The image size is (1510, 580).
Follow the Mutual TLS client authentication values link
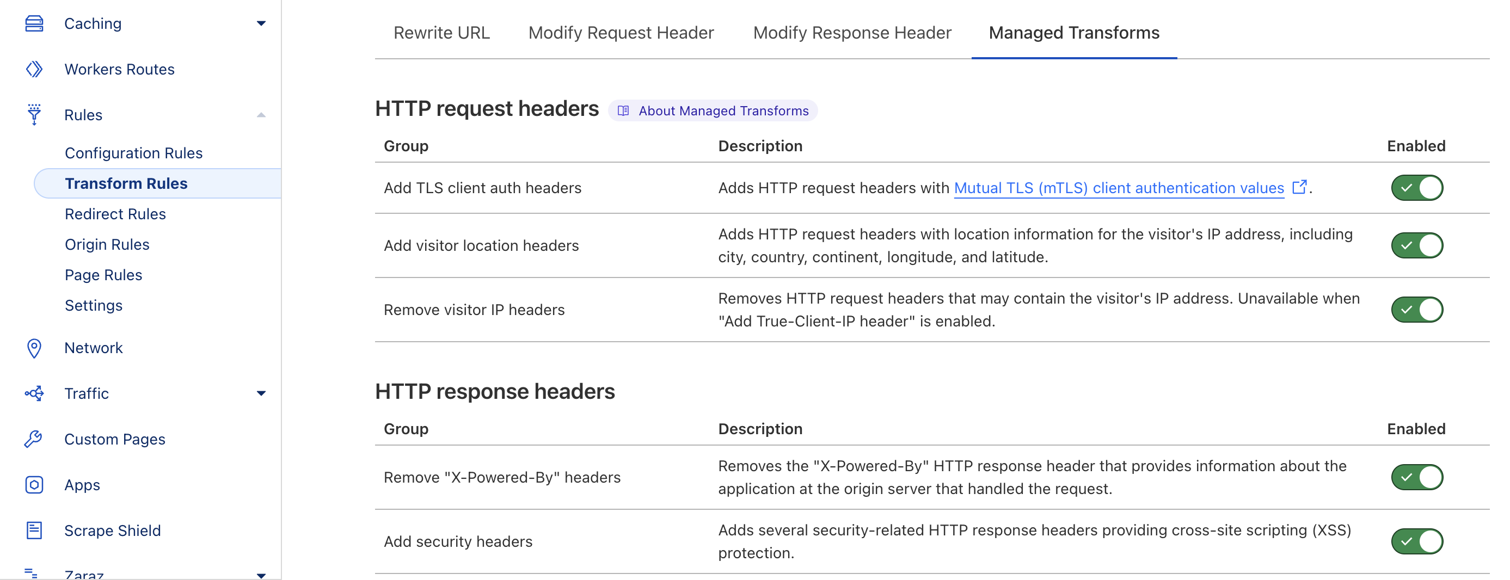click(1119, 188)
